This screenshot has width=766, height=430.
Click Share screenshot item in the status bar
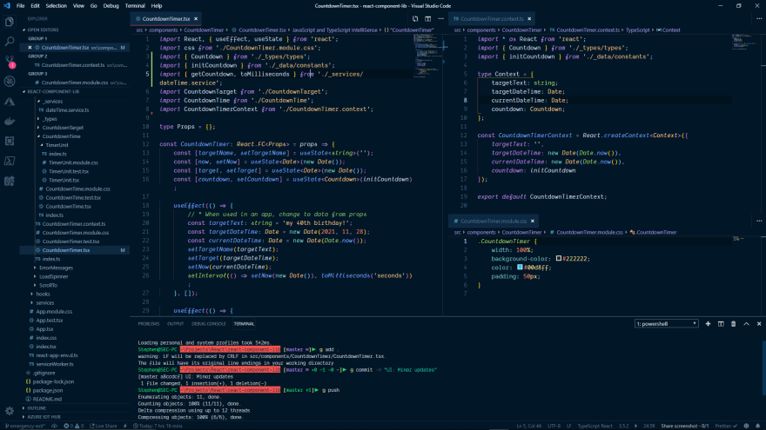(684, 427)
